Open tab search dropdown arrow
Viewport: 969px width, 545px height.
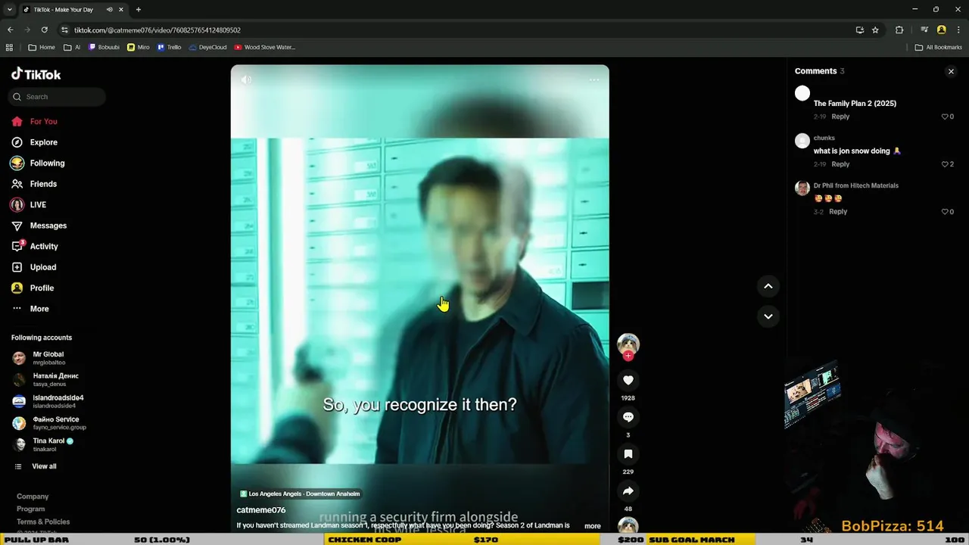pos(9,10)
